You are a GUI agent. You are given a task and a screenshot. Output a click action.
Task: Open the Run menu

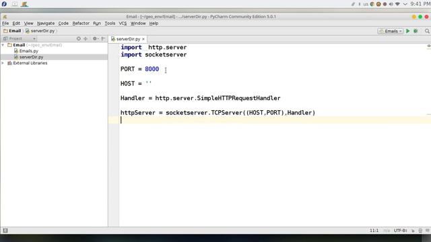(x=97, y=24)
